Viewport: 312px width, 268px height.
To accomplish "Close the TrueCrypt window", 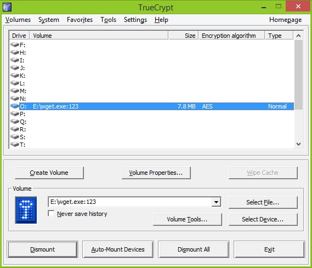I will pyautogui.click(x=298, y=7).
